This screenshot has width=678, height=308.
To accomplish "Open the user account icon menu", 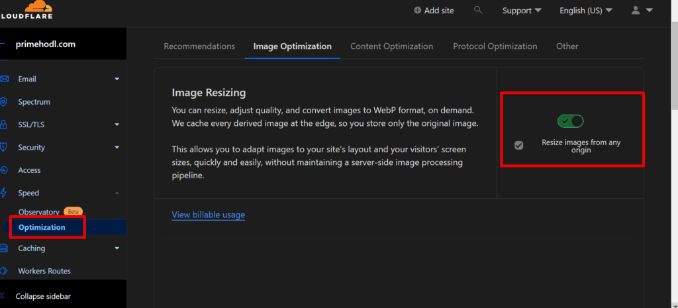I will point(635,10).
